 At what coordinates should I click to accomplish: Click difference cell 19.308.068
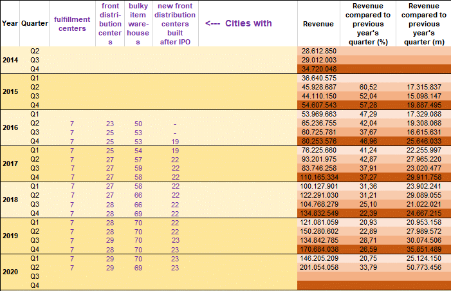[424, 123]
